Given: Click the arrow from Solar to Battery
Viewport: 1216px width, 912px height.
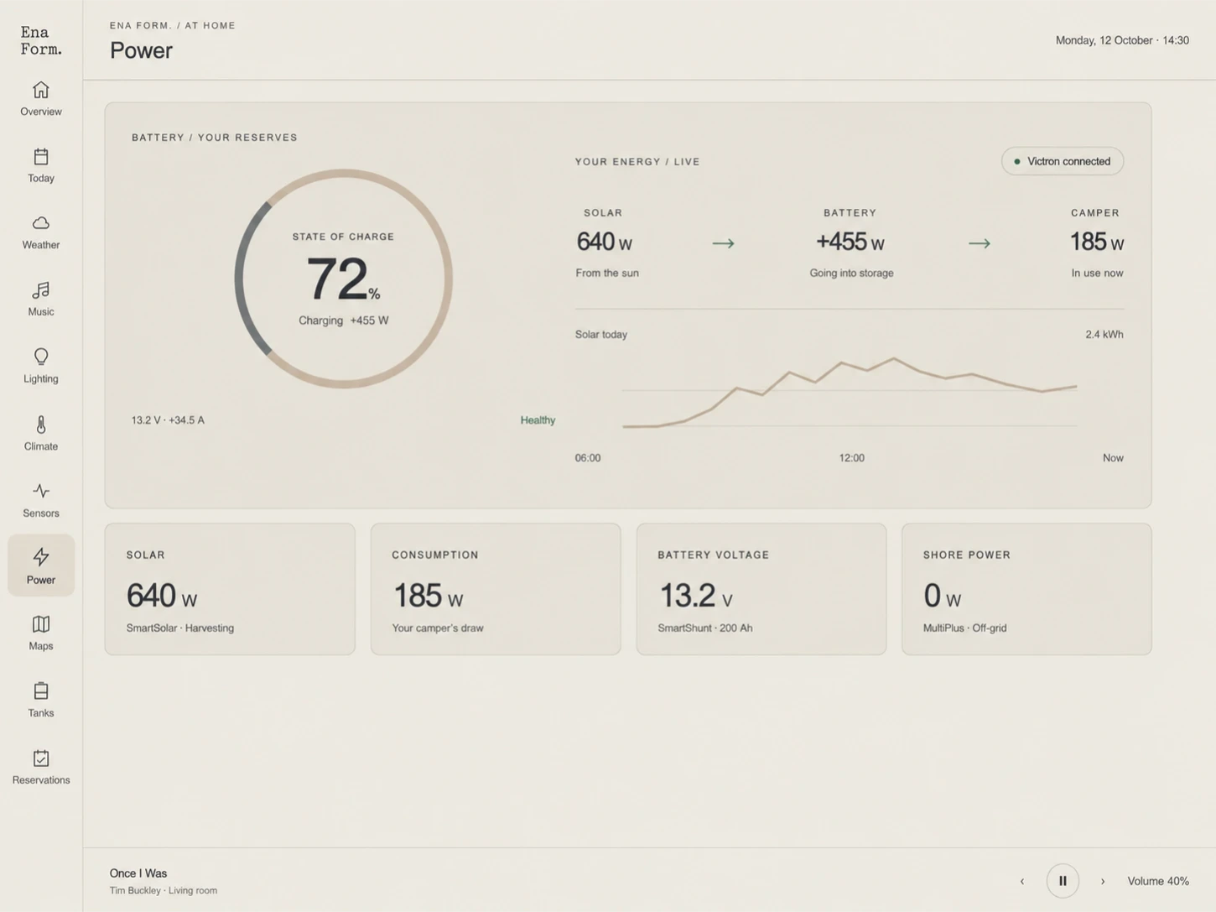Looking at the screenshot, I should [723, 243].
